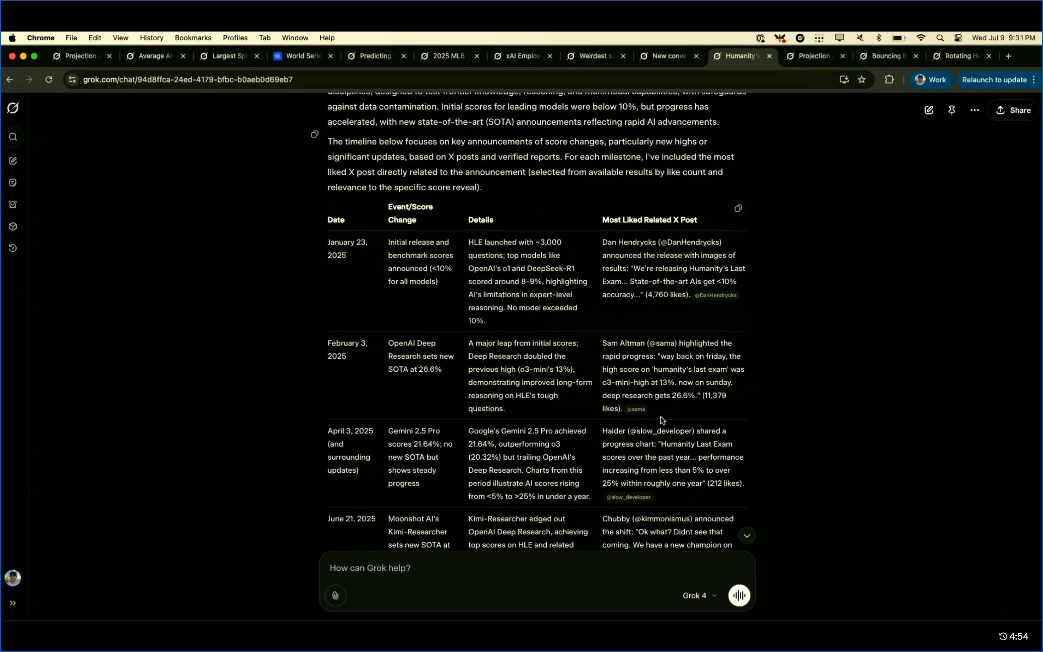Click the Grok logo in the sidebar

pos(13,108)
